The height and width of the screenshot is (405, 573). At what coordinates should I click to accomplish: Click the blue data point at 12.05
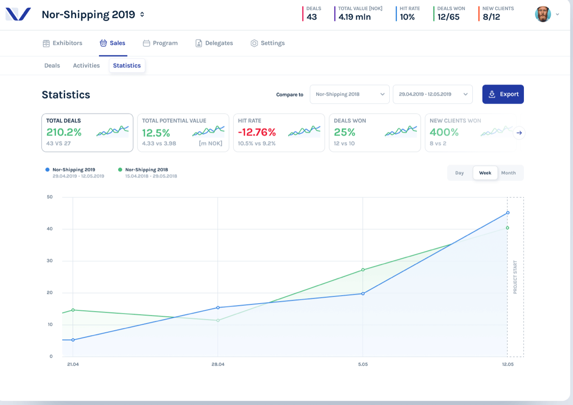click(x=508, y=213)
